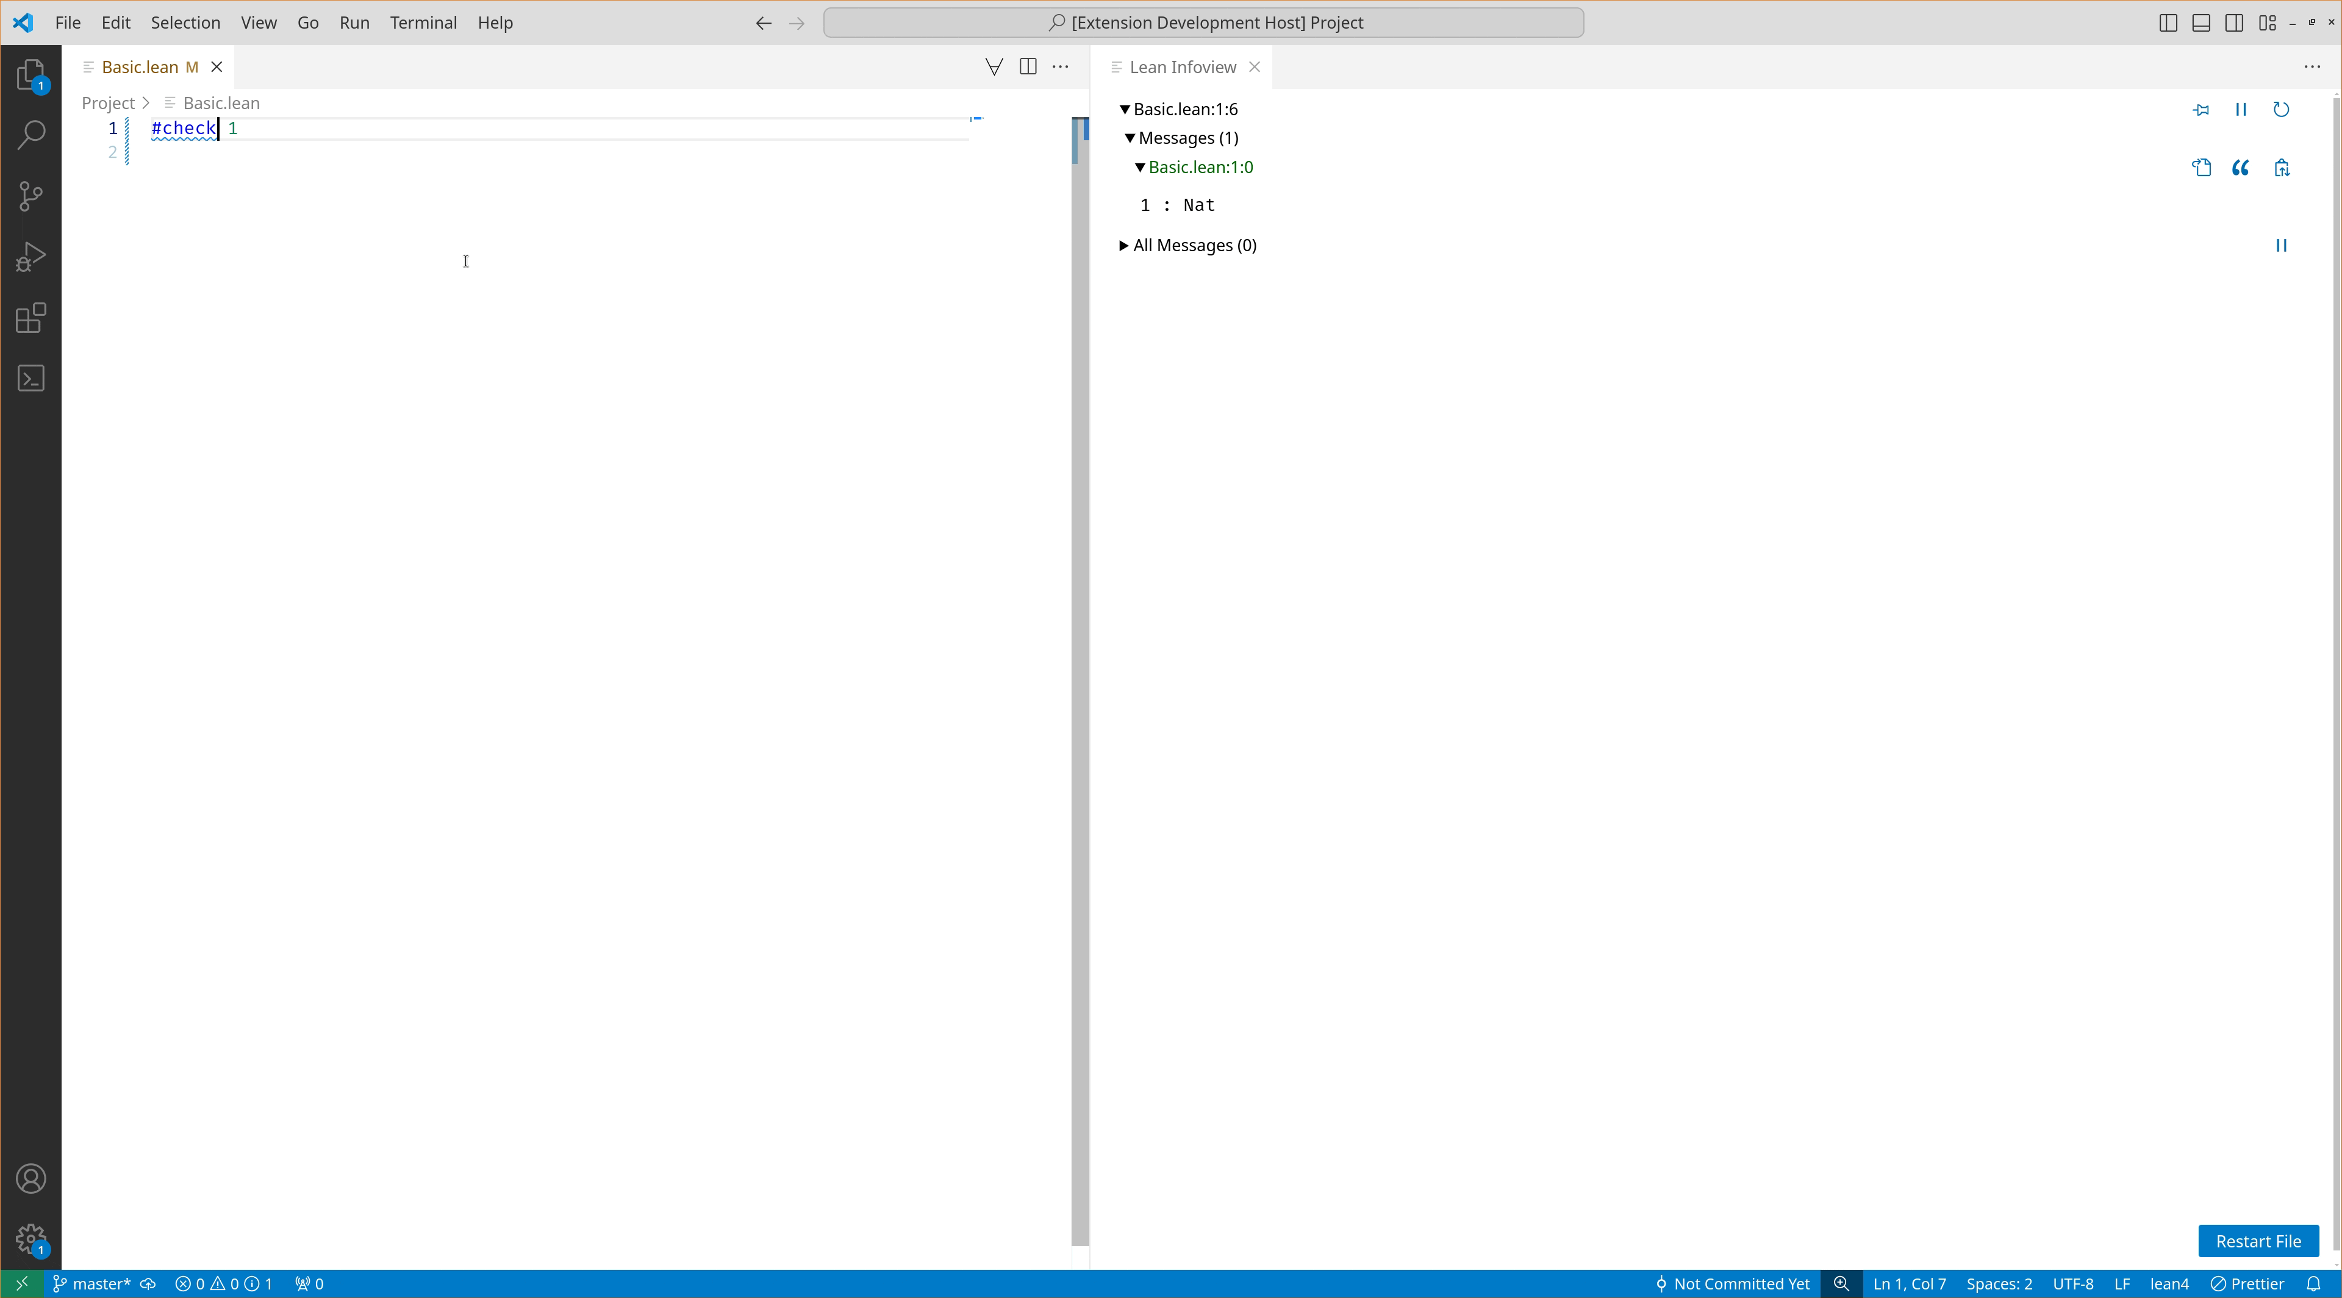
Task: Copy message as comment with quote icon
Action: pos(2241,167)
